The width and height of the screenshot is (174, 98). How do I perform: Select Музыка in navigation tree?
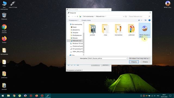(x=74, y=38)
